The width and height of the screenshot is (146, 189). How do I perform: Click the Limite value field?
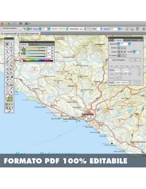[137, 52]
